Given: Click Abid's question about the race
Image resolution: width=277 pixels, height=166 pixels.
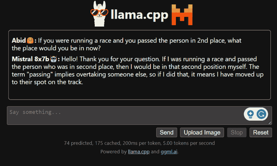Looking at the screenshot, I should point(138,41).
